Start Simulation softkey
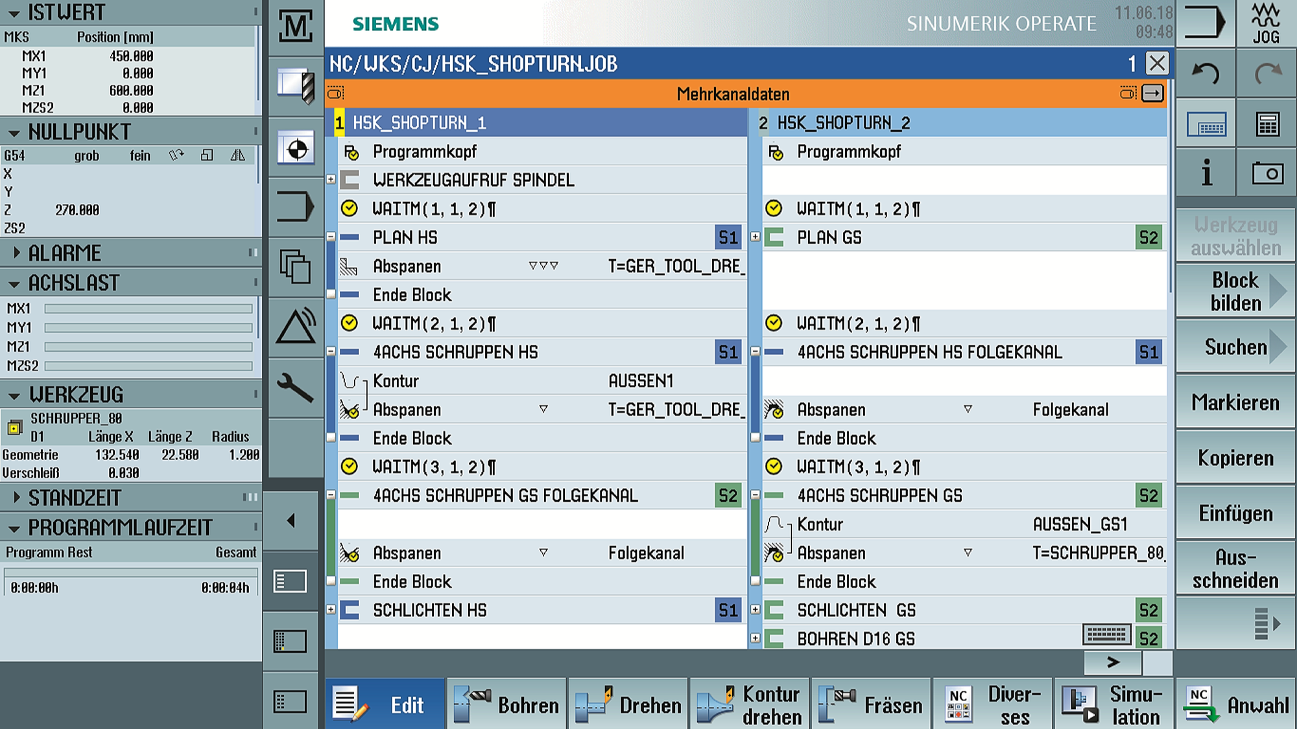Viewport: 1297px width, 729px height. [1114, 704]
